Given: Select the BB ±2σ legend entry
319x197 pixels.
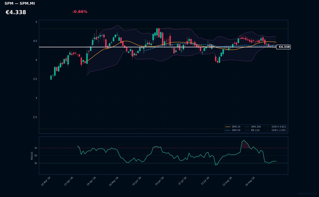Looking at the screenshot, I should coord(252,130).
